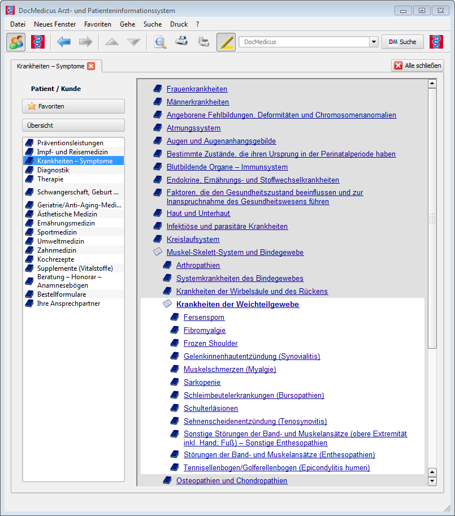The width and height of the screenshot is (455, 516).
Task: Open the Datei menu
Action: point(18,24)
